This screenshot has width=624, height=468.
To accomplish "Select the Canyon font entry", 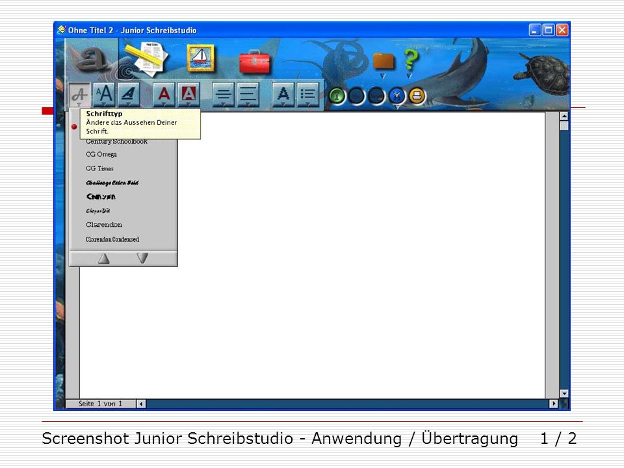I will pyautogui.click(x=101, y=197).
